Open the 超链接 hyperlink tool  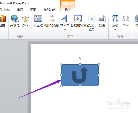[x=15, y=21]
